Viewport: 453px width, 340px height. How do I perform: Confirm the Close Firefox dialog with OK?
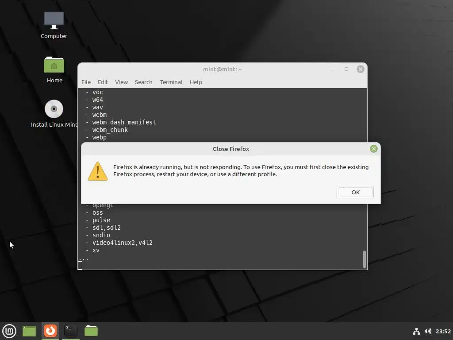pos(355,192)
